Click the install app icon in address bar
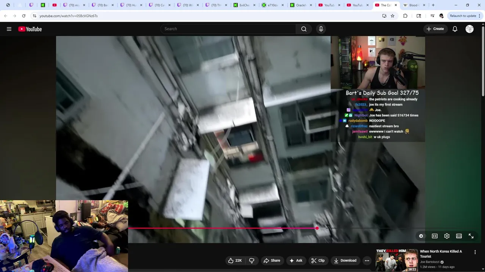Screen dimensions: 485x272 (x=384, y=16)
